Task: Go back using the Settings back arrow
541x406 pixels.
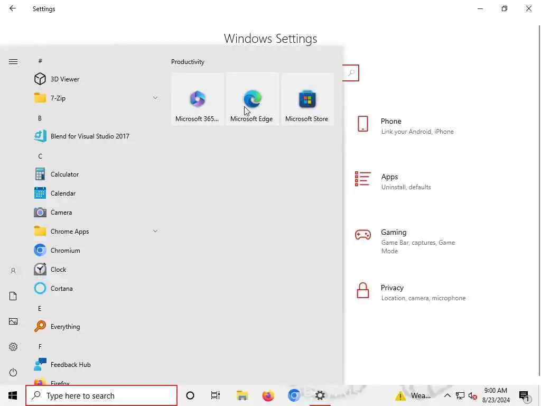Action: coord(13,8)
